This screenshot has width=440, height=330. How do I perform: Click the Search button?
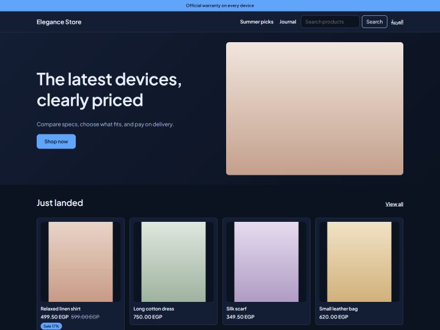coord(375,22)
